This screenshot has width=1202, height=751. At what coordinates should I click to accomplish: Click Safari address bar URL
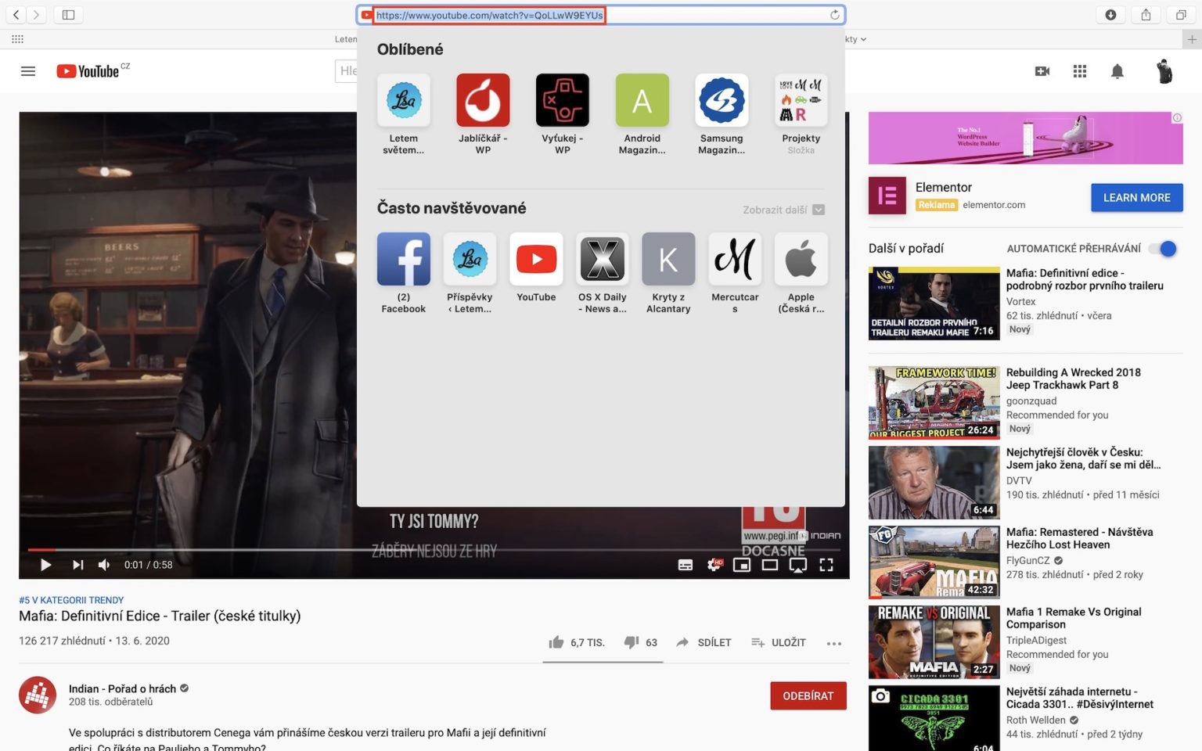coord(489,15)
